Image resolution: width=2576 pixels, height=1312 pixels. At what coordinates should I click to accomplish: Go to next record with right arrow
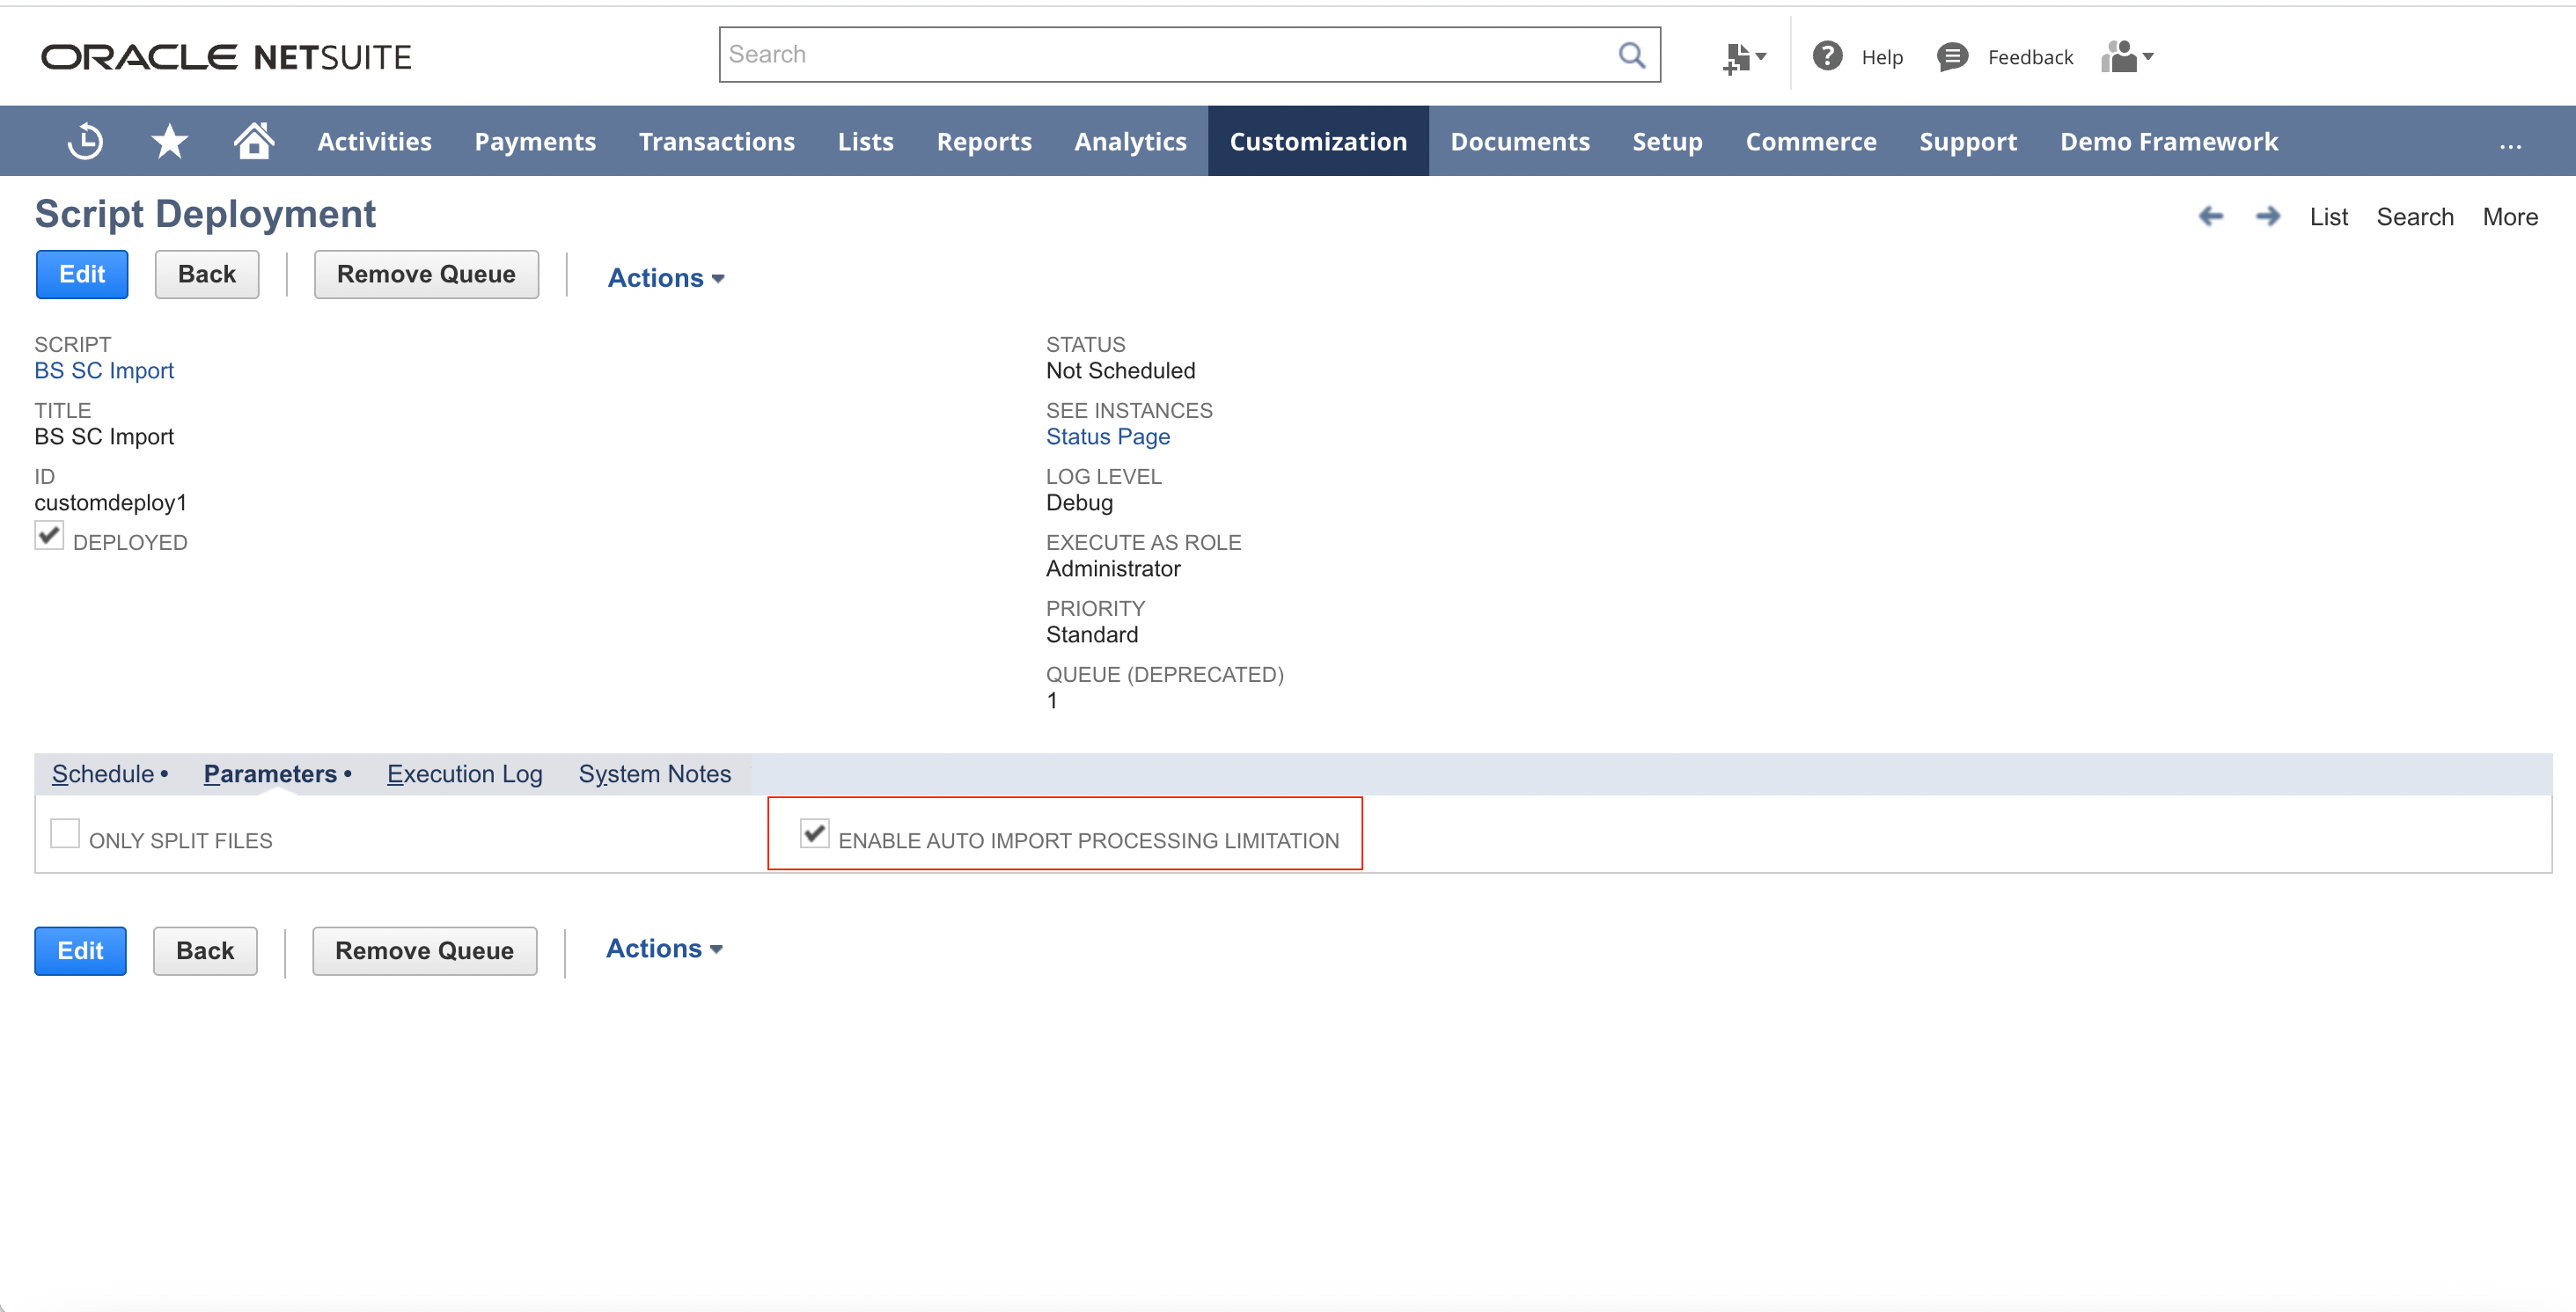[2267, 216]
